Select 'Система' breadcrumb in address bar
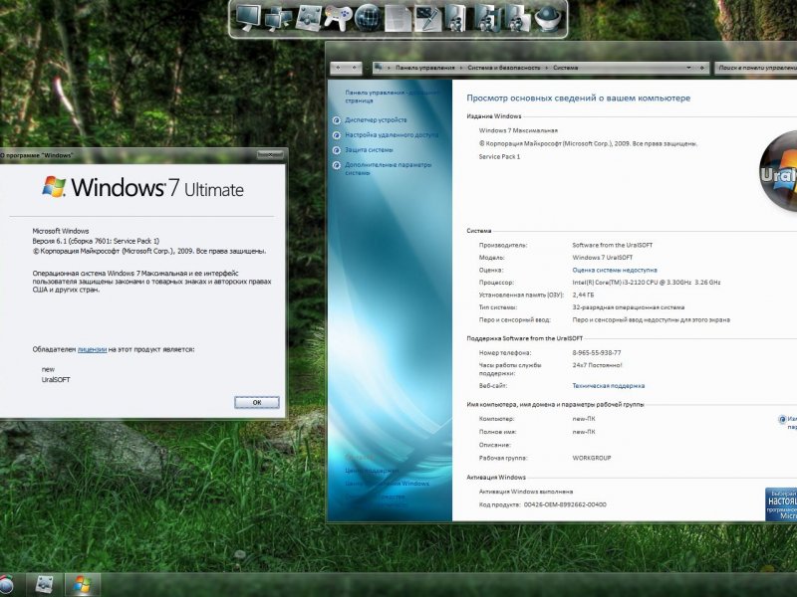Viewport: 797px width, 597px height. click(x=565, y=68)
